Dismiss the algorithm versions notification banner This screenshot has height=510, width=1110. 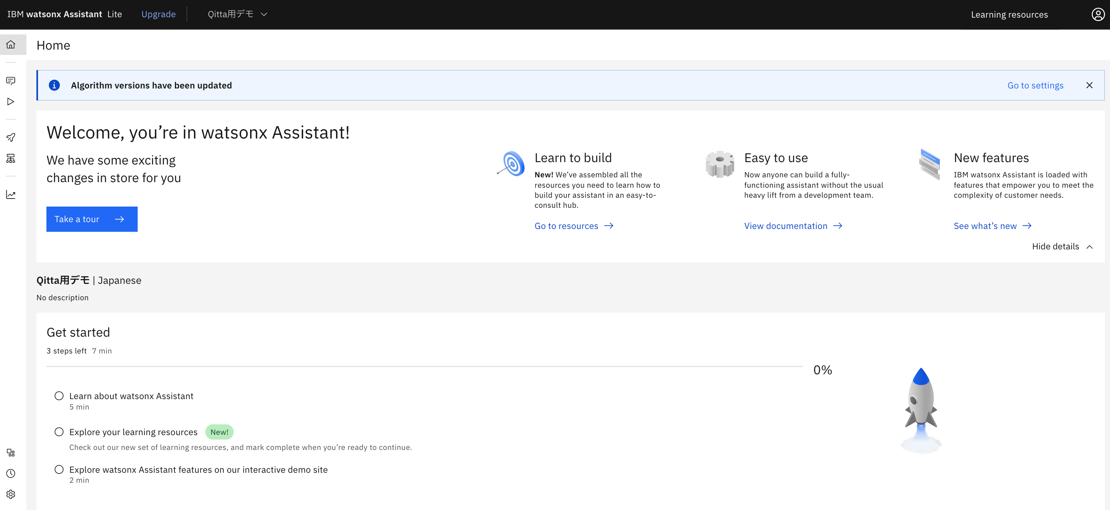pos(1089,85)
